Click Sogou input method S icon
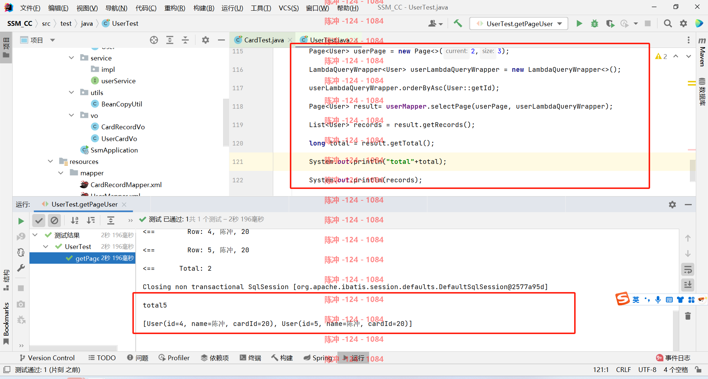708x379 pixels. point(622,299)
